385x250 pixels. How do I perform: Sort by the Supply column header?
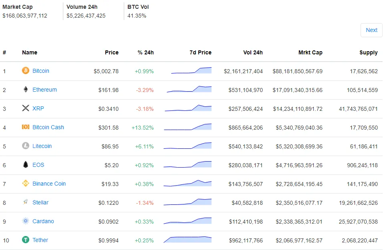click(x=369, y=52)
